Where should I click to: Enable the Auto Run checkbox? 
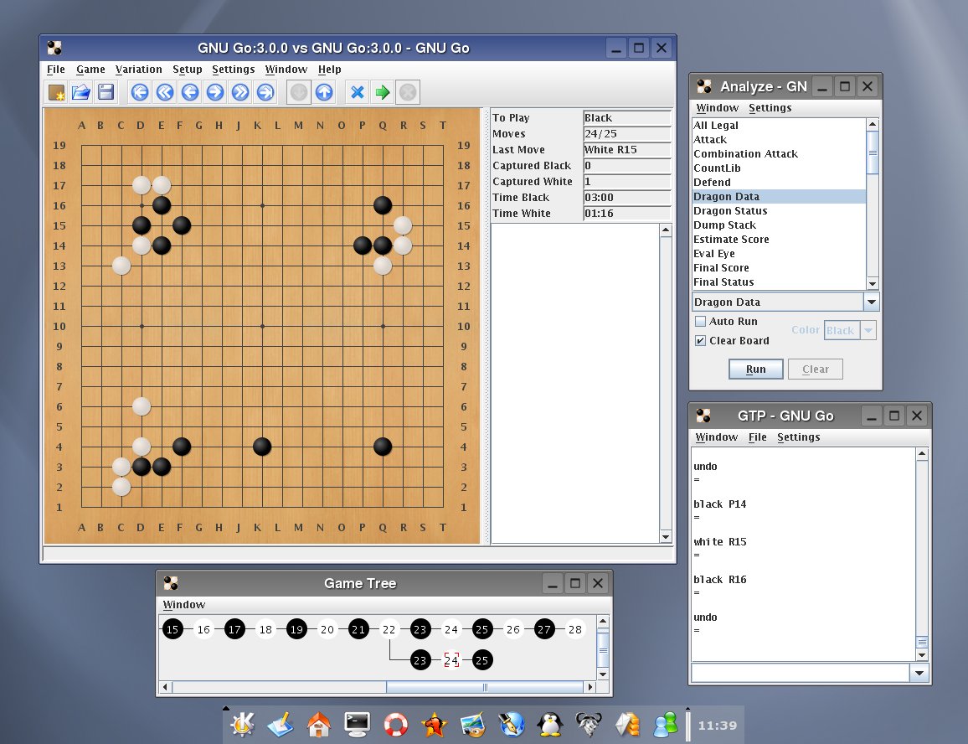(x=700, y=322)
